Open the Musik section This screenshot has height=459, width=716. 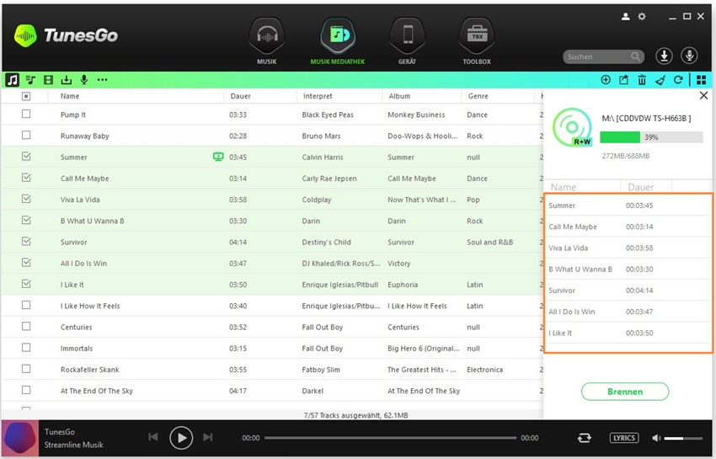point(267,41)
